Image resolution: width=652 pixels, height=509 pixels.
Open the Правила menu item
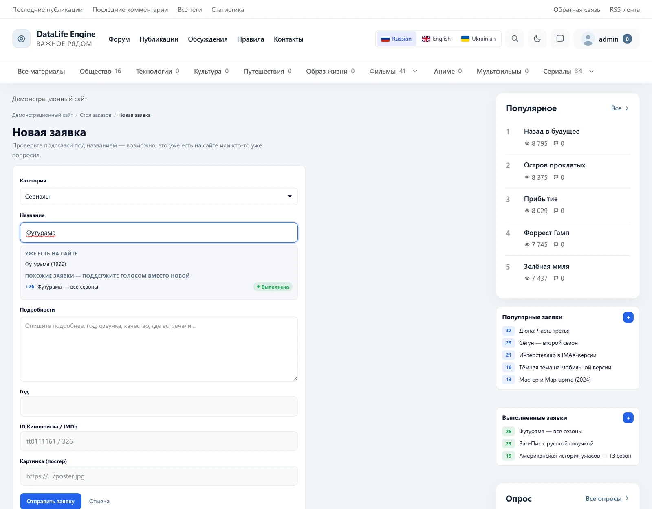tap(251, 39)
